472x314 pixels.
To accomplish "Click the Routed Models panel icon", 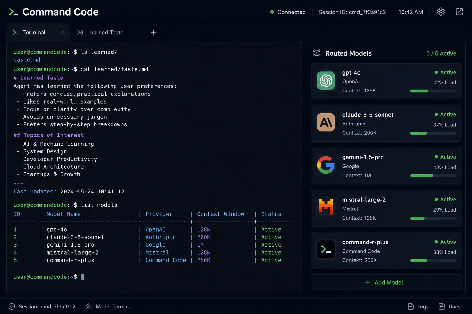I will 317,53.
